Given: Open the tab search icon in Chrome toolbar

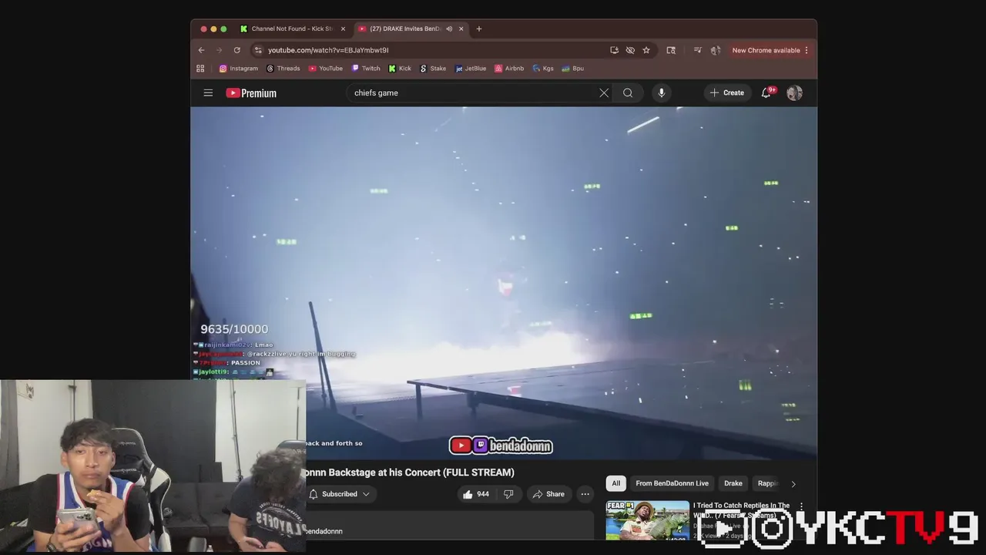Looking at the screenshot, I should (x=671, y=50).
